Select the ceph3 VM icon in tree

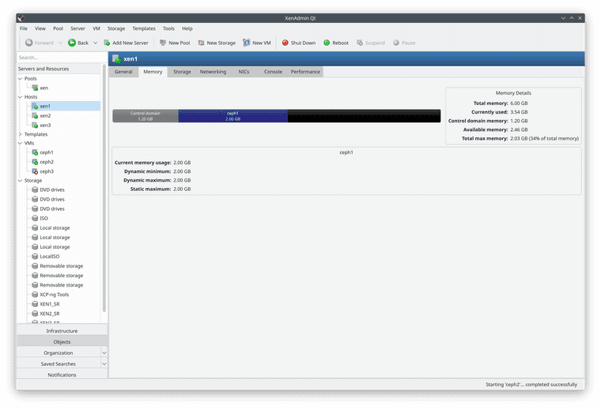[35, 171]
